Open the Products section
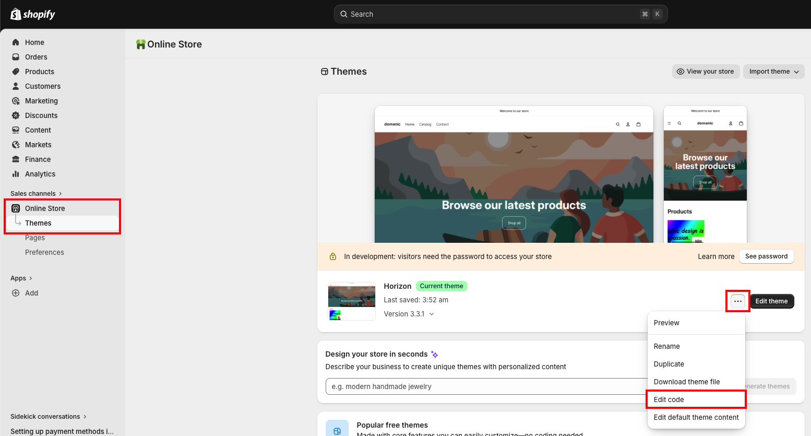The image size is (811, 436). [x=39, y=71]
